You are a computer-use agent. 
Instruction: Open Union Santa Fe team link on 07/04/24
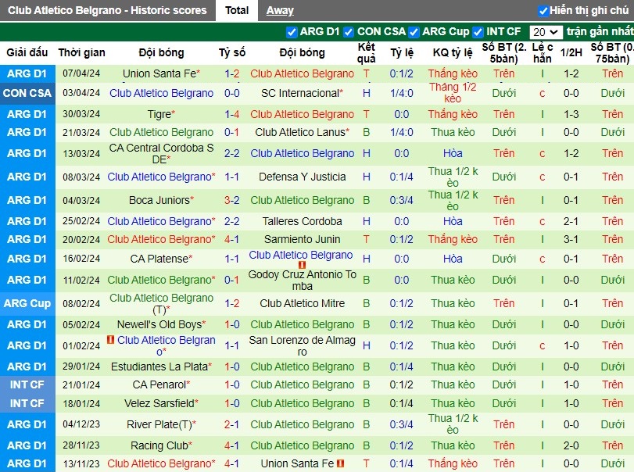(x=161, y=73)
